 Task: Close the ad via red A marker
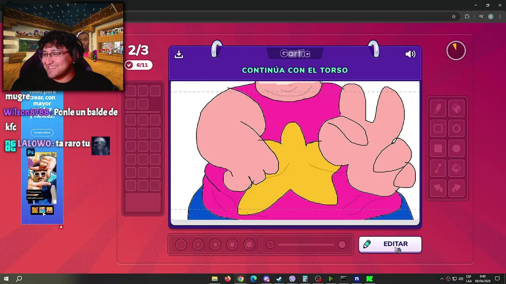click(x=61, y=227)
